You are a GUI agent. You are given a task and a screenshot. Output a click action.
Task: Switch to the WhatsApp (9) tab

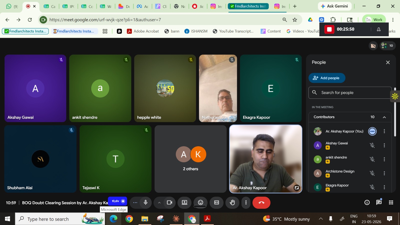(x=12, y=6)
